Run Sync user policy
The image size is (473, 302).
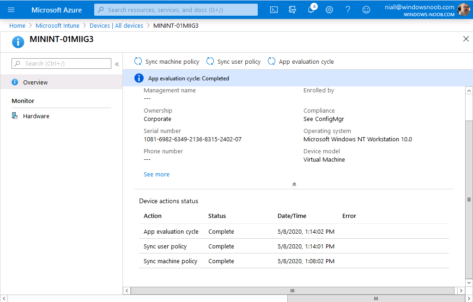pyautogui.click(x=233, y=61)
